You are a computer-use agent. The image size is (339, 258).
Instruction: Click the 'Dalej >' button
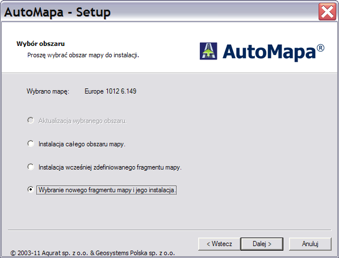click(262, 244)
